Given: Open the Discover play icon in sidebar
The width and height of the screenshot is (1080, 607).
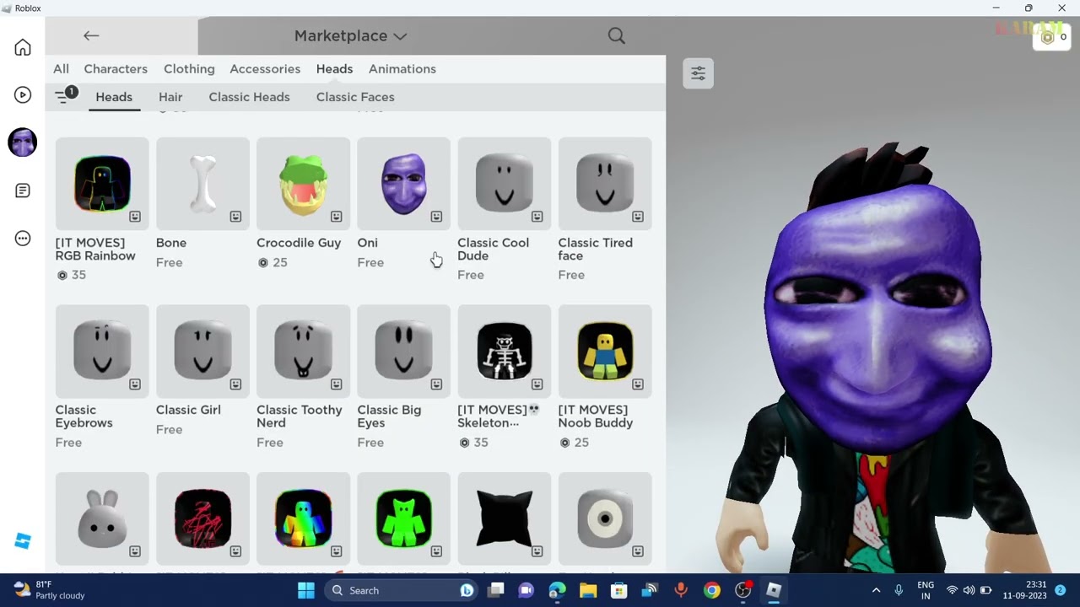Looking at the screenshot, I should coord(23,94).
